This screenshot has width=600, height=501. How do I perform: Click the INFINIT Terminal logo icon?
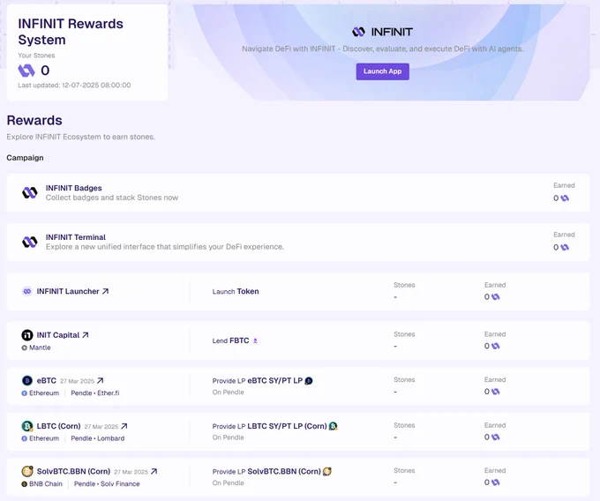(x=29, y=242)
